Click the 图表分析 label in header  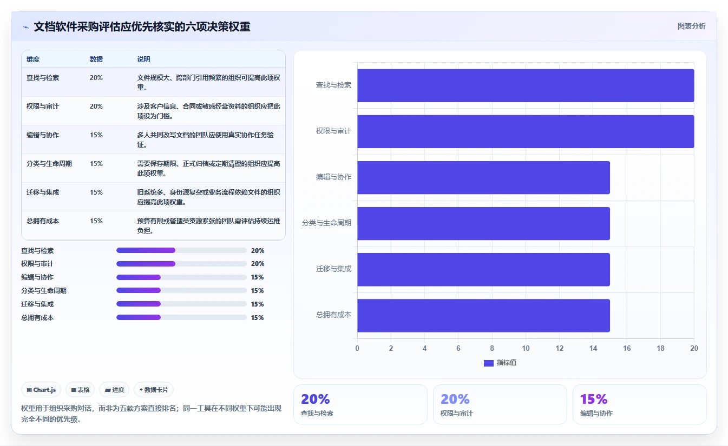[x=691, y=26]
